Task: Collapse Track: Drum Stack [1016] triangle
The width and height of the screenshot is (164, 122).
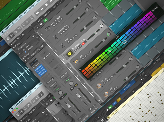Action: tap(25, 61)
